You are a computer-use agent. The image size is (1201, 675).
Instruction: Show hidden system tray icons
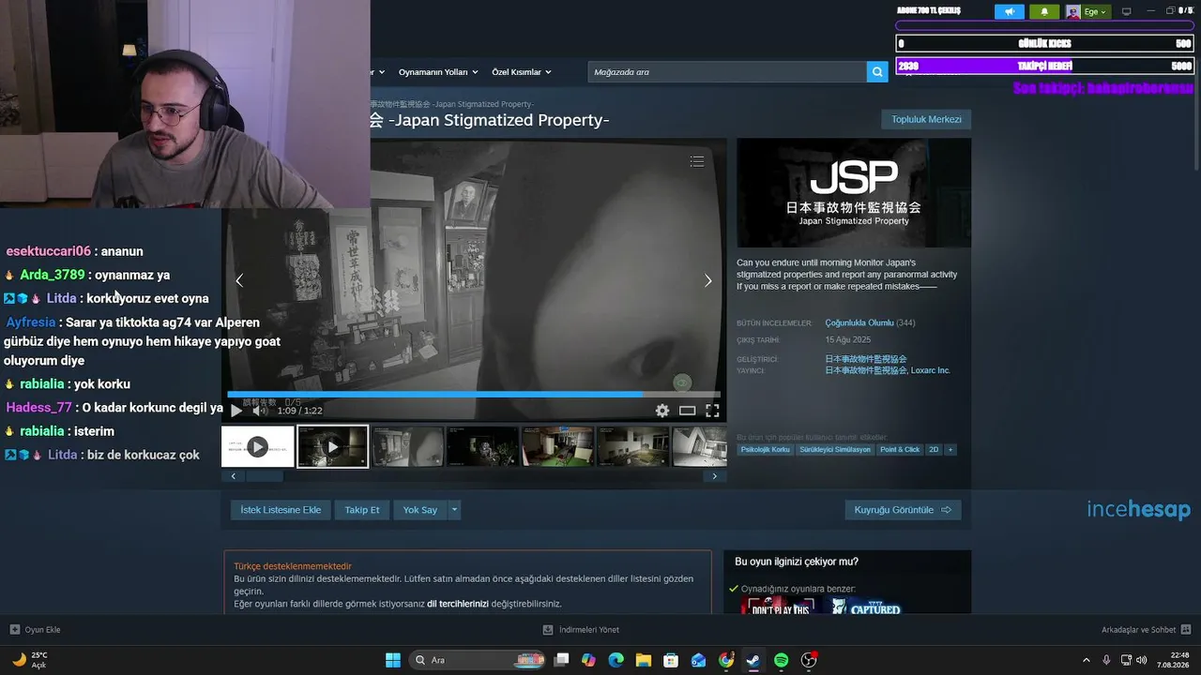tap(1087, 660)
